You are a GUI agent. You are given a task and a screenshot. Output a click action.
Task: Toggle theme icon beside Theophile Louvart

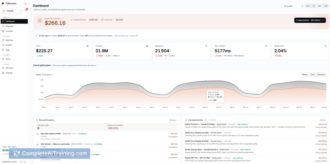[x=21, y=162]
